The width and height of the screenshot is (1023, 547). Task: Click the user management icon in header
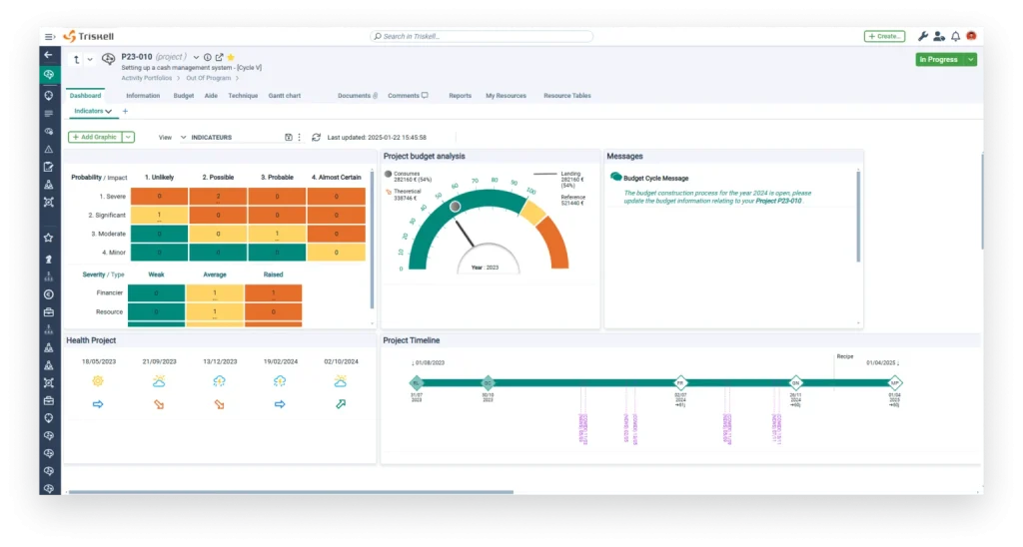click(x=939, y=36)
